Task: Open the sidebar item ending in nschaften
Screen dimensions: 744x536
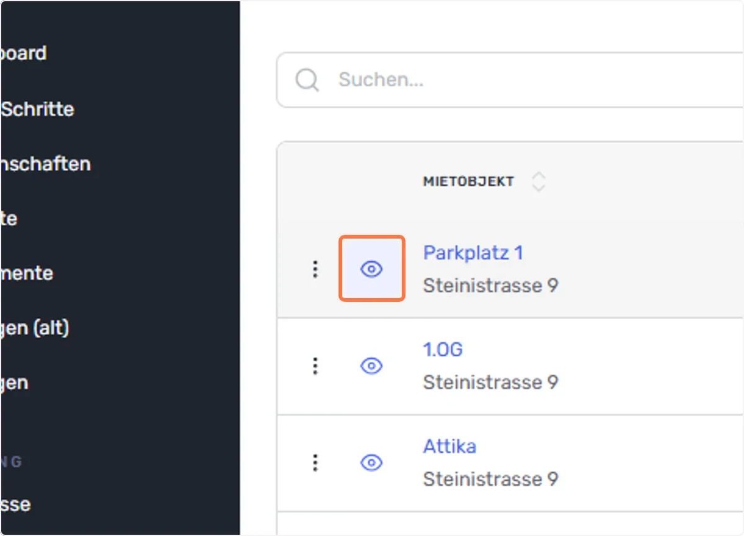Action: (45, 164)
